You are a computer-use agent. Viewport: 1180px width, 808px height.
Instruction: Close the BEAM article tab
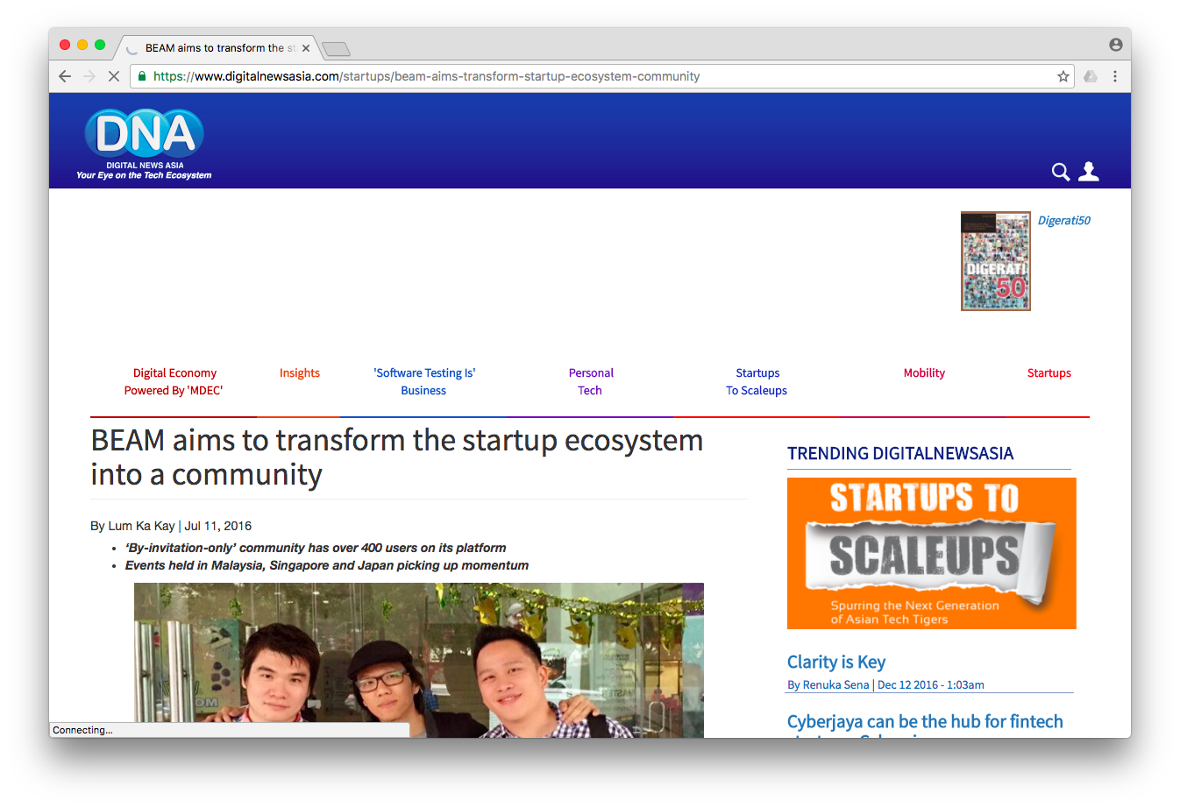tap(306, 48)
